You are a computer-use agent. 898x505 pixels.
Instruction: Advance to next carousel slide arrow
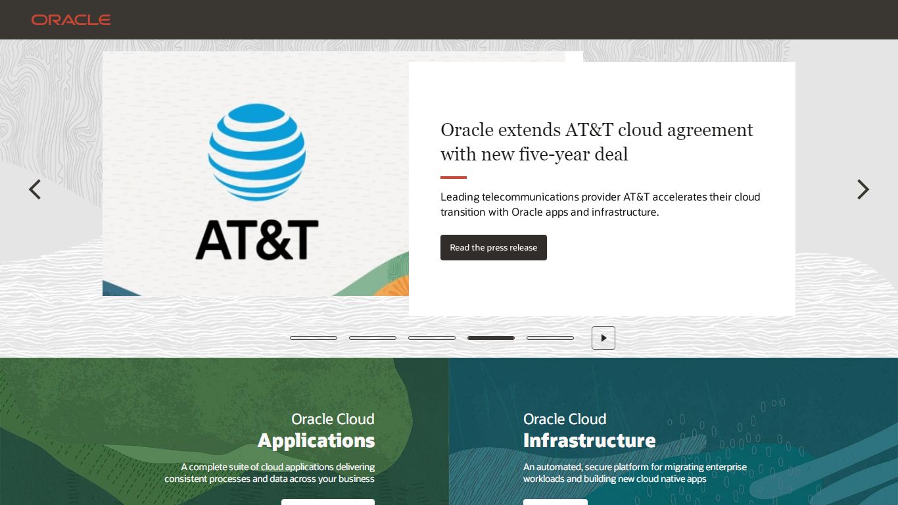[x=863, y=189]
